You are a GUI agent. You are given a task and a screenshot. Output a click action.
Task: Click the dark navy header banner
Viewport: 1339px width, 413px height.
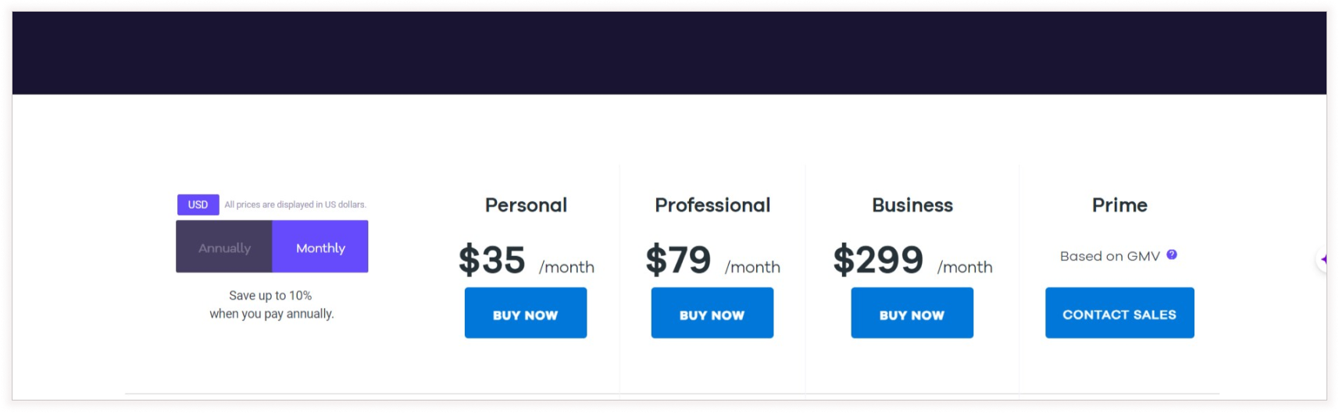tap(669, 53)
